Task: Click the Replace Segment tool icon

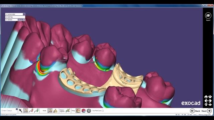Action: coord(68,111)
